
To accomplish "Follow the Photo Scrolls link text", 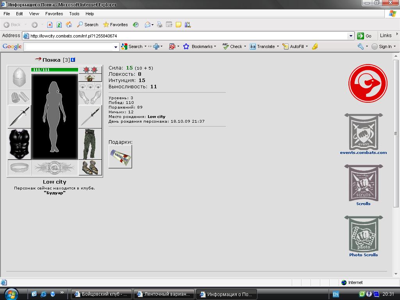I will 364,255.
